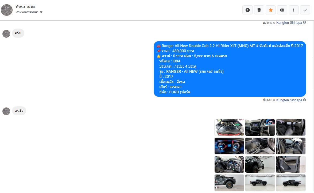Open the driver cockpit interior thumbnail
The image size is (314, 193).
tap(229, 164)
